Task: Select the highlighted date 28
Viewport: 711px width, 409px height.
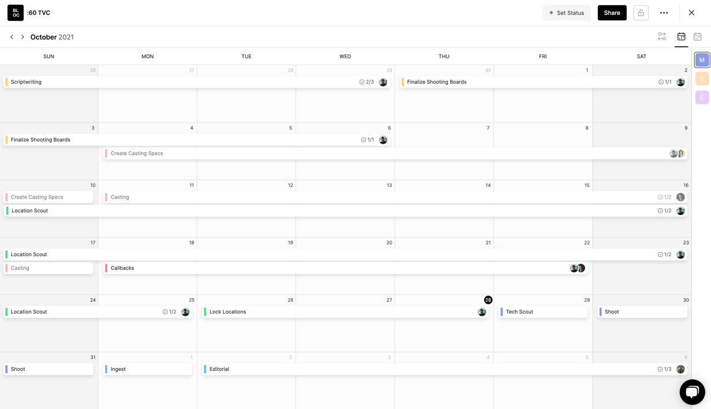Action: 488,300
